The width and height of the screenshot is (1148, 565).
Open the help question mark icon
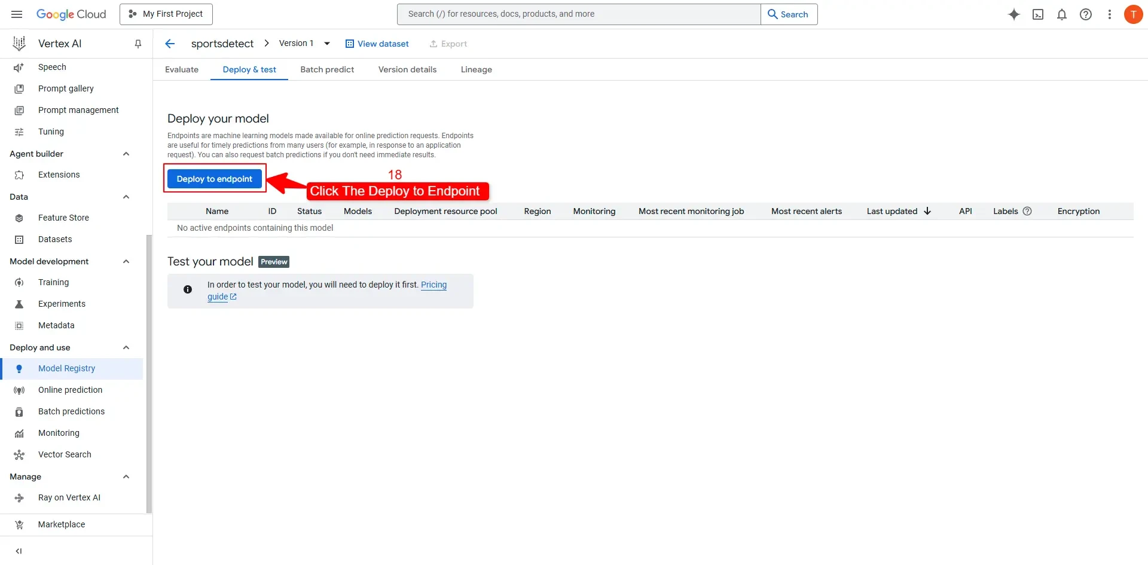point(1086,14)
